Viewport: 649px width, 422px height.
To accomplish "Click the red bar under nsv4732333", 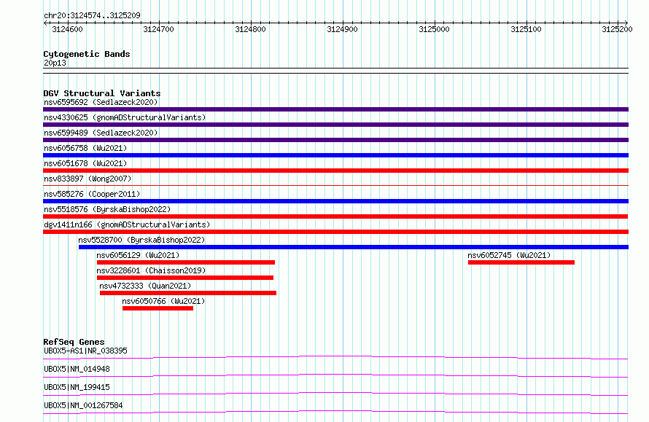I will tap(188, 293).
